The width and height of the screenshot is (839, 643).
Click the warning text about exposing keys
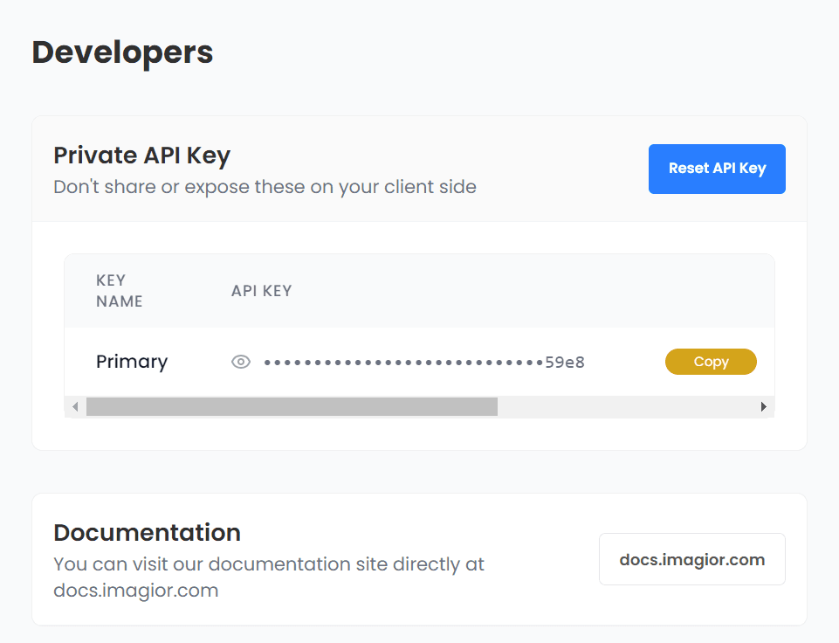[265, 187]
